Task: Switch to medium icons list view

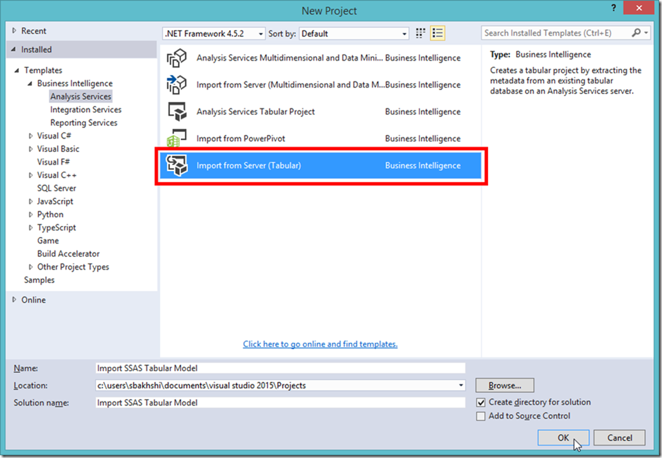Action: 438,33
